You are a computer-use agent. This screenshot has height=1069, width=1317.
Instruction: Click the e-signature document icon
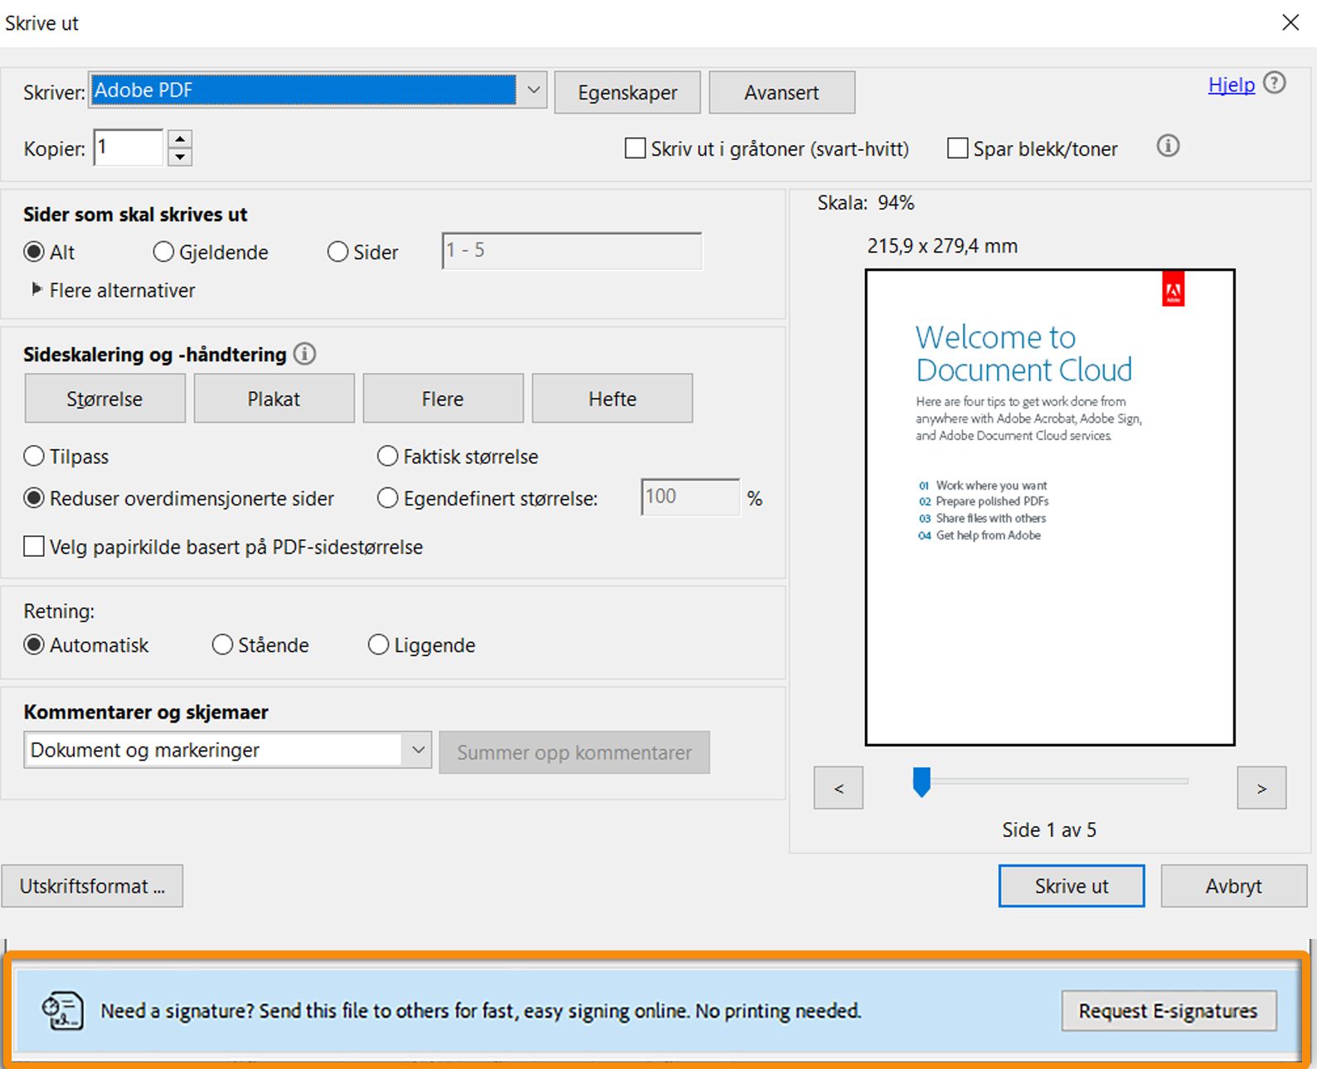point(63,1010)
